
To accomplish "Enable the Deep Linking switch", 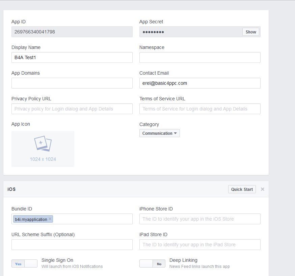I will pyautogui.click(x=152, y=264).
